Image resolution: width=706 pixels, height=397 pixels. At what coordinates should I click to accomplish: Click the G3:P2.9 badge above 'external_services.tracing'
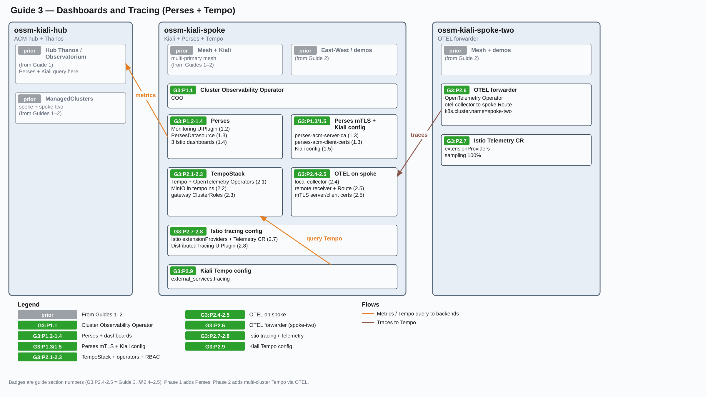[x=183, y=271]
